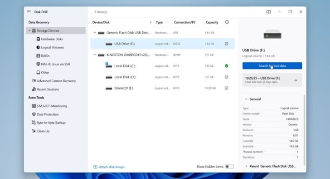
Task: Select Local Disk (D:) row
Action: click(x=162, y=77)
